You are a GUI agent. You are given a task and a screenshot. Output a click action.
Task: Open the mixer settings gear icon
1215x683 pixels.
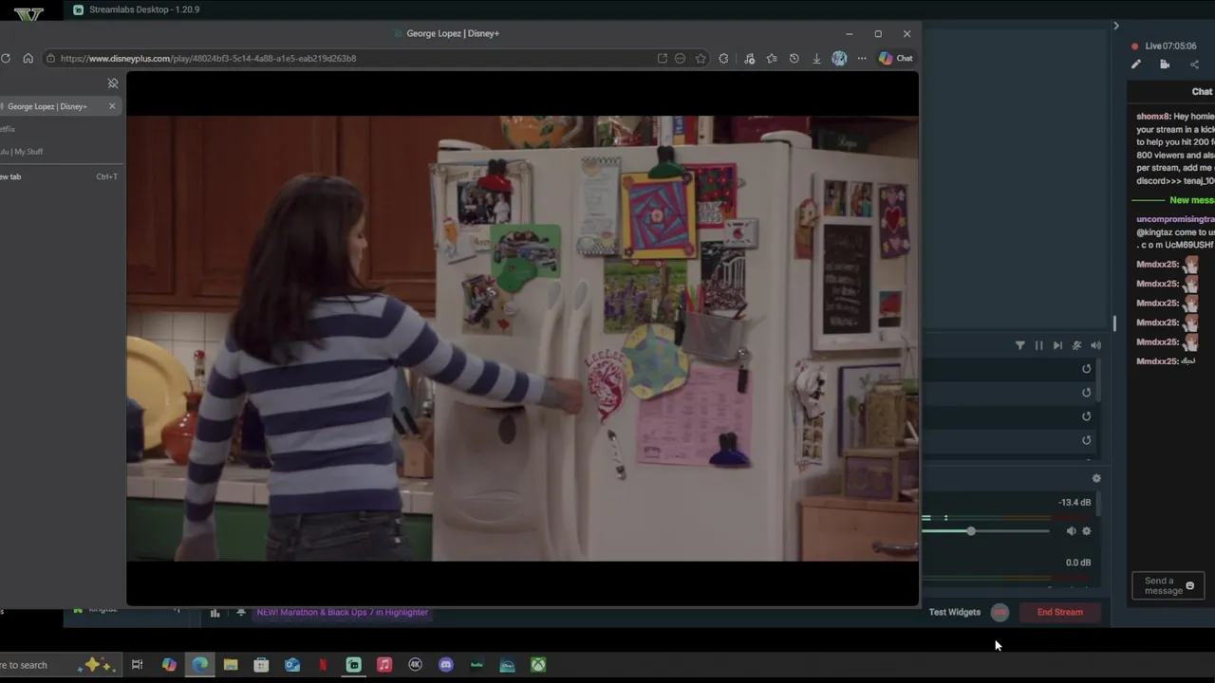click(x=1096, y=479)
